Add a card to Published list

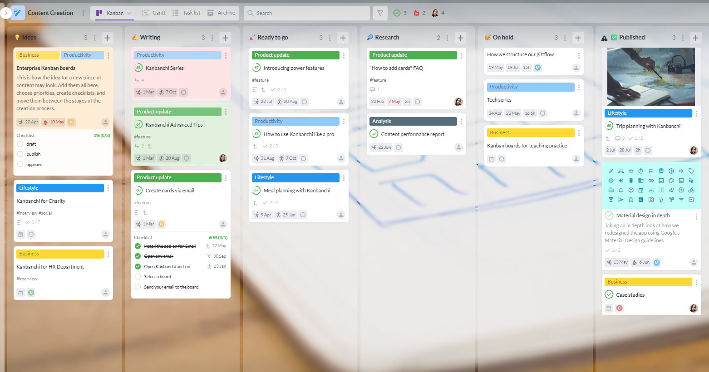(695, 38)
